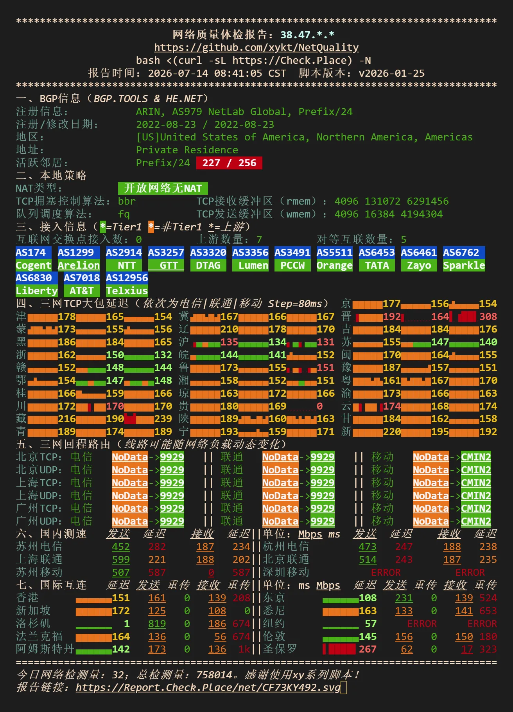Click the 北京TCP 移动 CMIN2 tag

pos(476,457)
